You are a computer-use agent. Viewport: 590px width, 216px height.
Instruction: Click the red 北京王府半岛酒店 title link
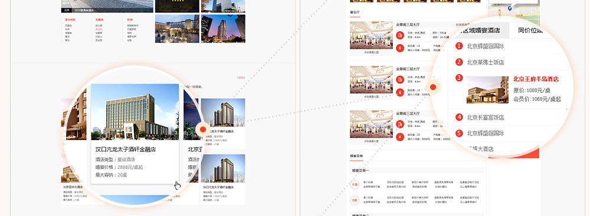point(536,79)
